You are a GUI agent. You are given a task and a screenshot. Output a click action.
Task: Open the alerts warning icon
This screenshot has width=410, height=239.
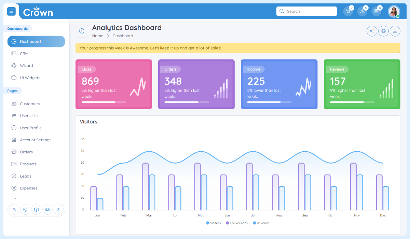coord(363,11)
